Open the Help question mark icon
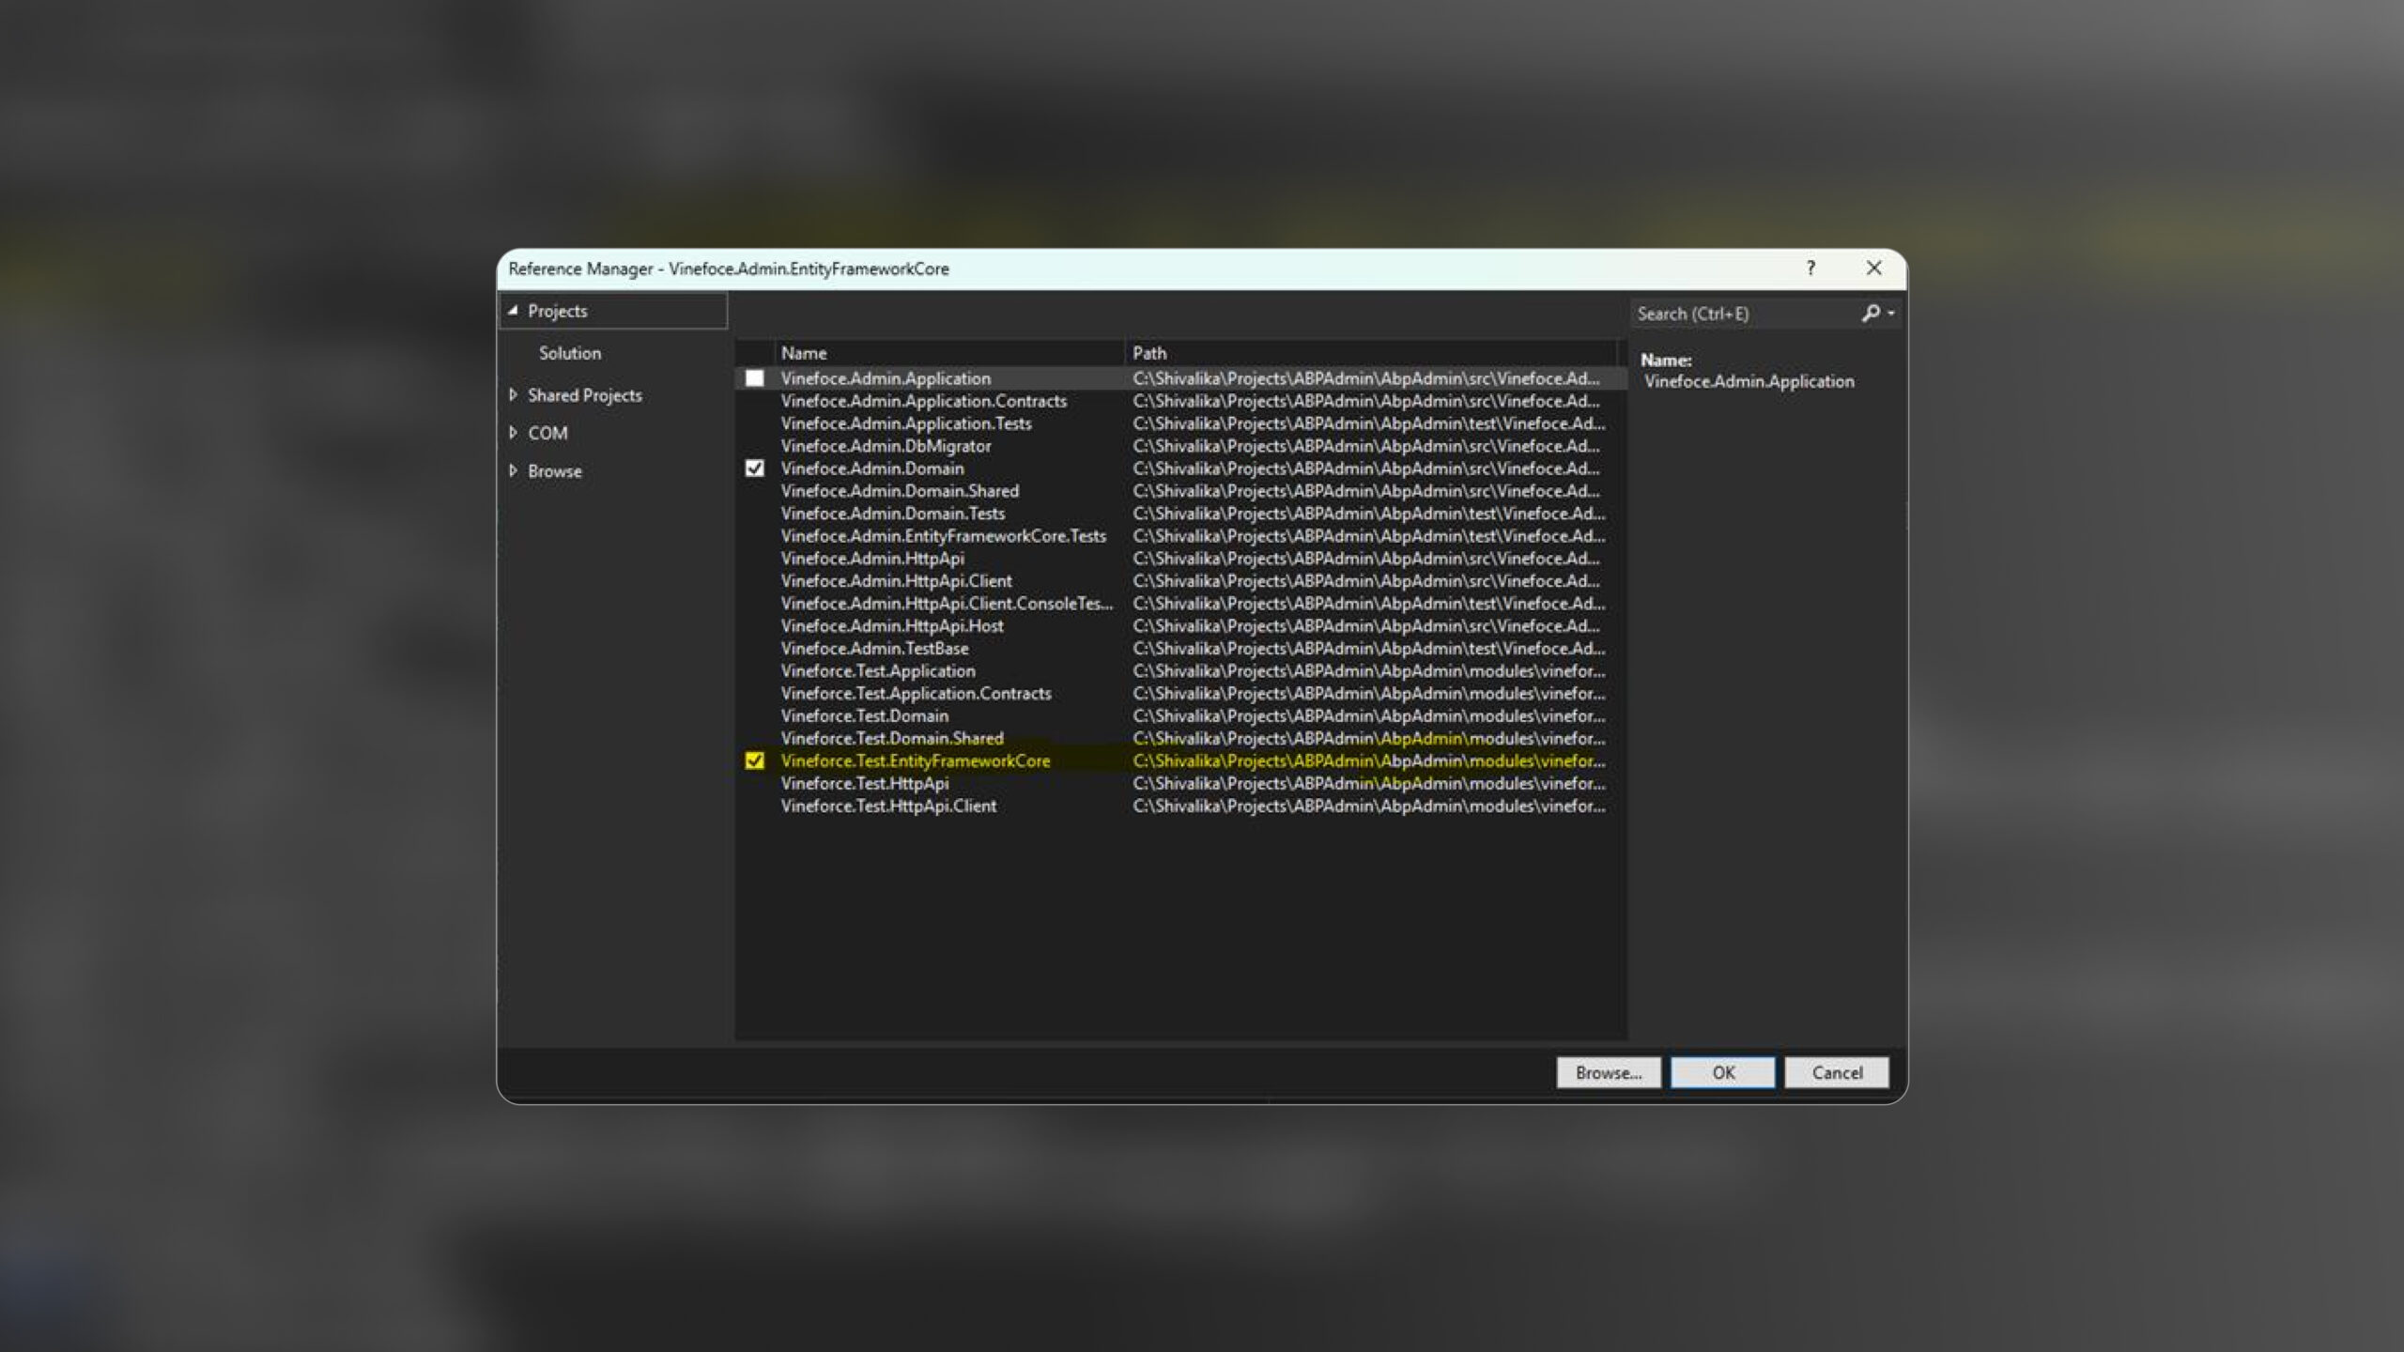This screenshot has width=2404, height=1352. [1811, 269]
